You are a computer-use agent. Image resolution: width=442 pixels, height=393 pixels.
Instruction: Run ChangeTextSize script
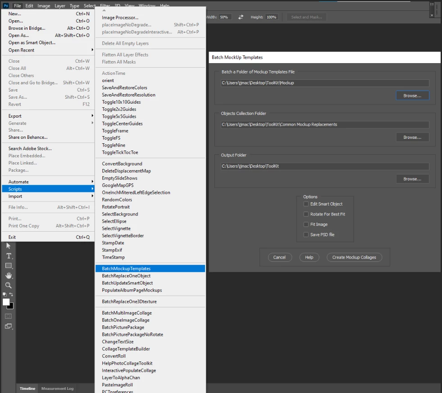(150, 342)
